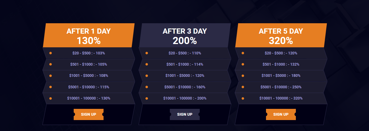369x131 pixels.
Task: Click Sign Up under After 3 Day plan
Action: click(185, 114)
